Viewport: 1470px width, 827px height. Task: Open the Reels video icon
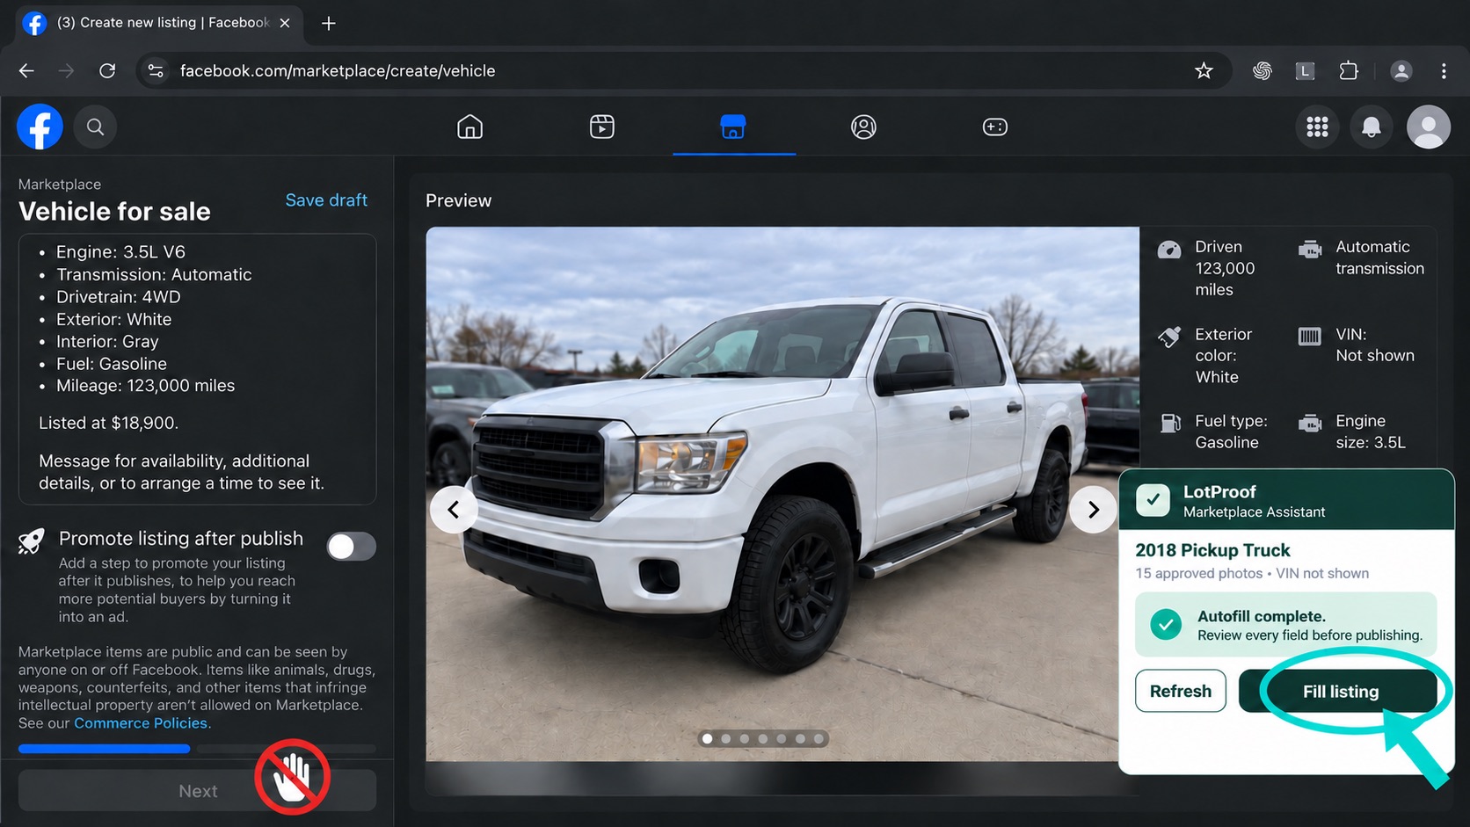[x=602, y=127]
